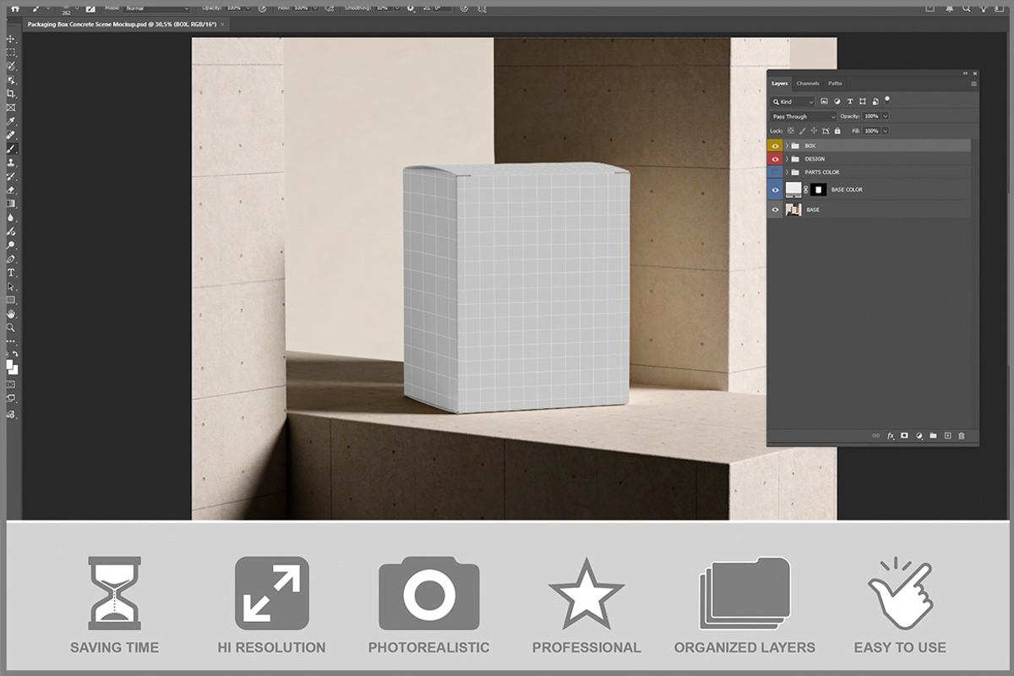
Task: Swap foreground and background colors
Action: tap(15, 354)
